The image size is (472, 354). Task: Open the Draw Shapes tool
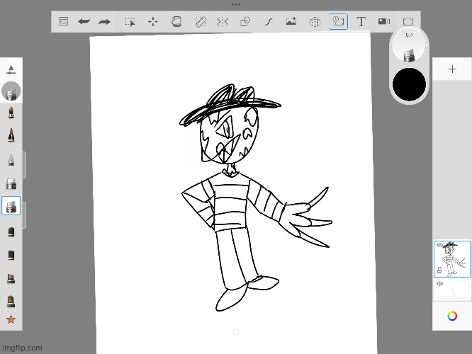coord(245,22)
